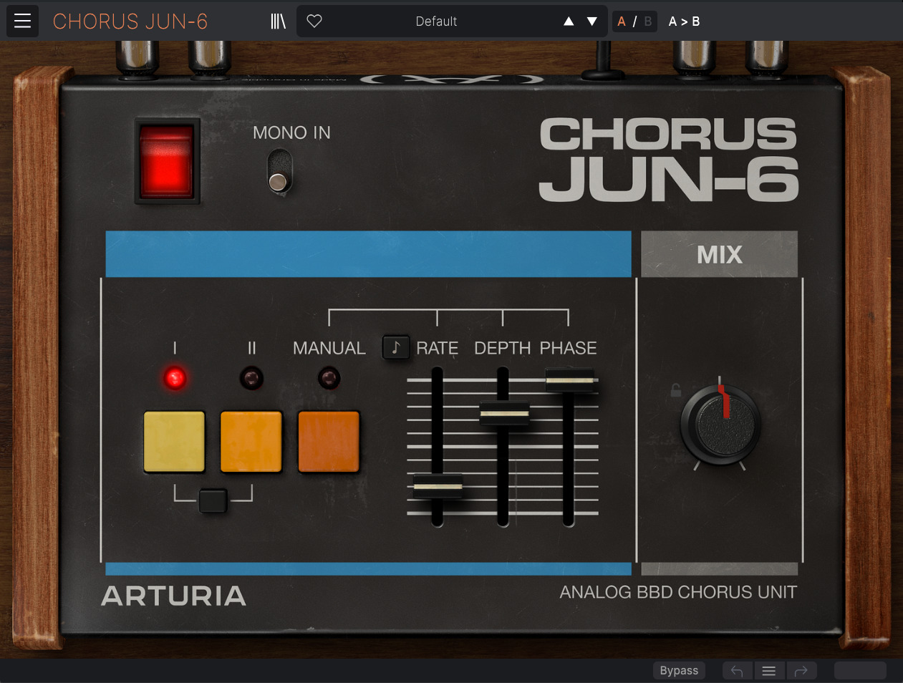Click the small black I+II link button

[213, 500]
